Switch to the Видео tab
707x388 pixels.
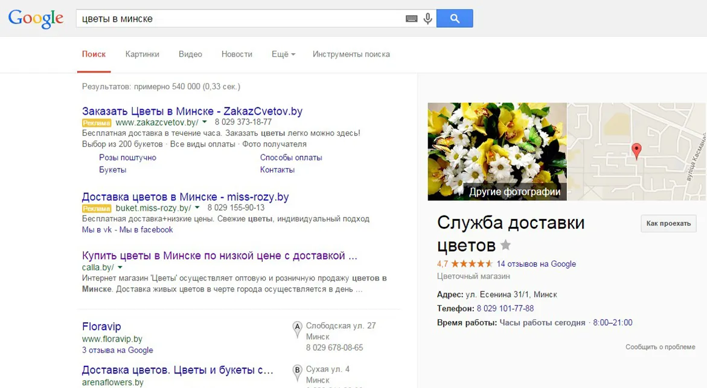coord(190,54)
